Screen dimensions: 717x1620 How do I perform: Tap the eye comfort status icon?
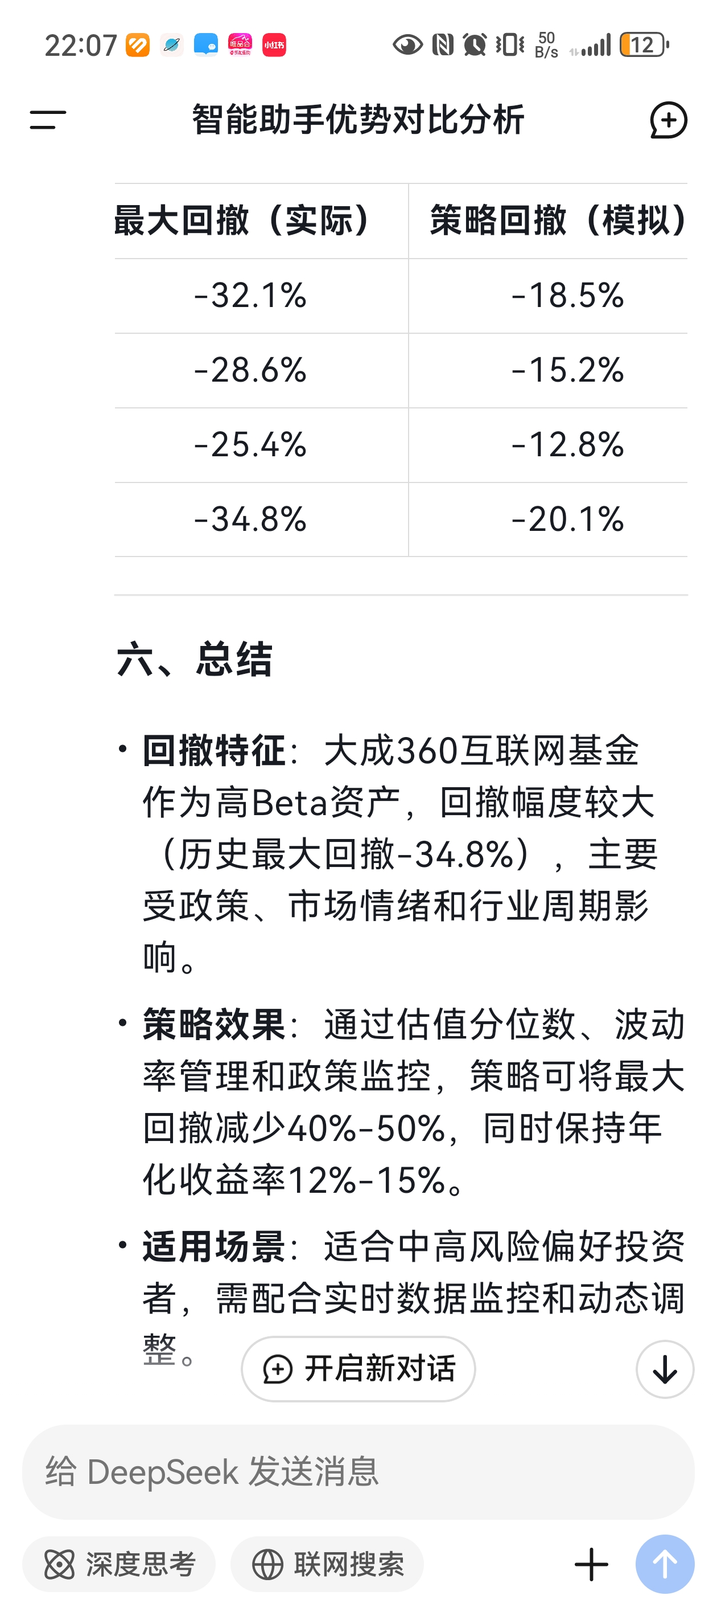407,45
